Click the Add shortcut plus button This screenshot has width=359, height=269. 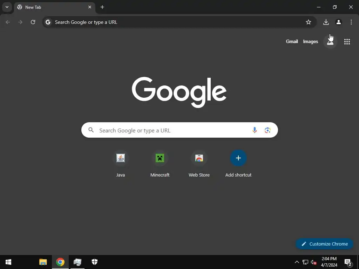click(x=238, y=158)
